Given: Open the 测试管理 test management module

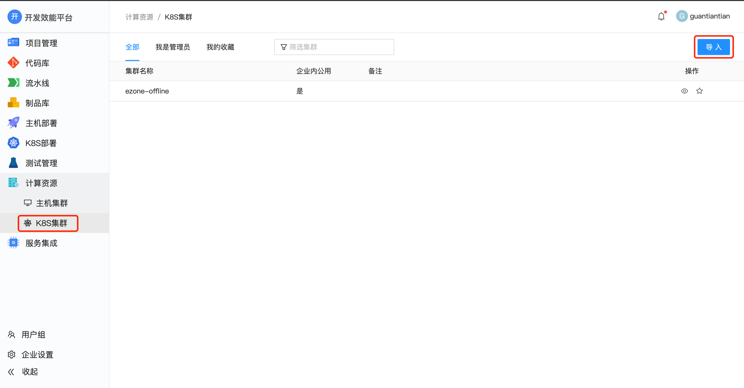Looking at the screenshot, I should point(41,163).
